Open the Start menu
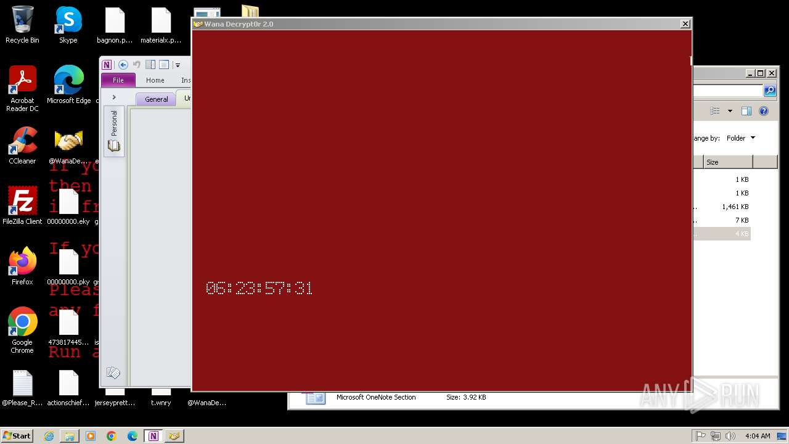The height and width of the screenshot is (444, 789). [17, 435]
